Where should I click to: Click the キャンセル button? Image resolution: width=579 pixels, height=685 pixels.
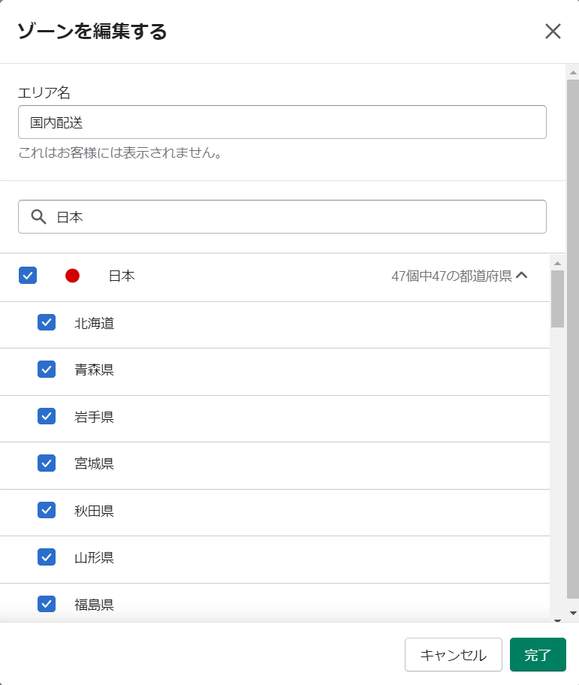[x=454, y=654]
